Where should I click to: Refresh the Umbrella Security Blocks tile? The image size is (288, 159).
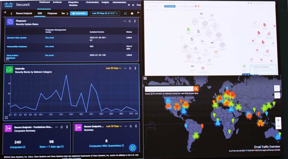point(130,68)
